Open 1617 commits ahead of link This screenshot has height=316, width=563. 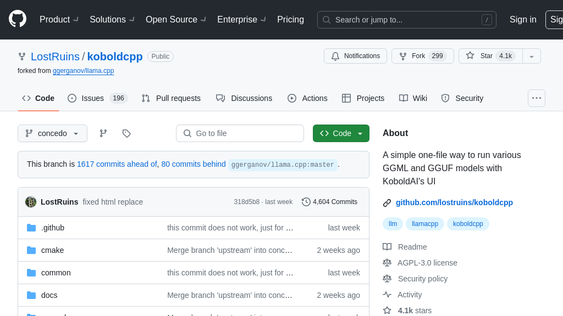[x=117, y=164]
